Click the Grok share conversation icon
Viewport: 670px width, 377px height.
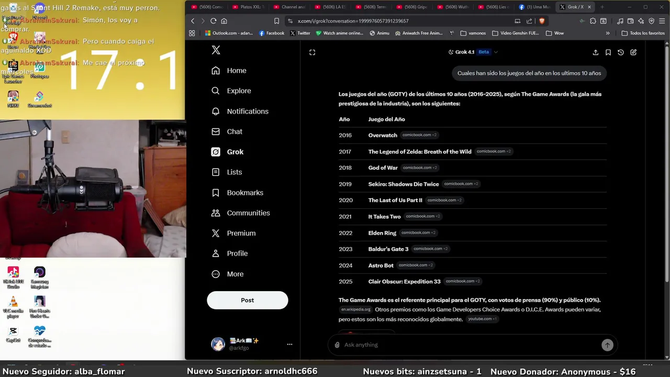pyautogui.click(x=595, y=52)
